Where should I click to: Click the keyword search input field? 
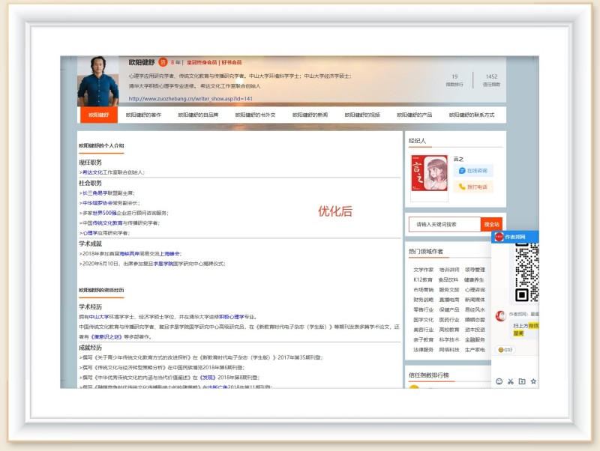(444, 224)
